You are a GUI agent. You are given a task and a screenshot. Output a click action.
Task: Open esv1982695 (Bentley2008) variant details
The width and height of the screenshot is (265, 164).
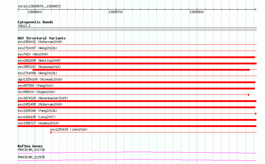point(39,61)
